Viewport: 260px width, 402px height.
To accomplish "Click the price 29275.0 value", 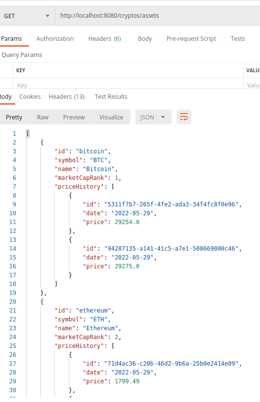I will (127, 266).
